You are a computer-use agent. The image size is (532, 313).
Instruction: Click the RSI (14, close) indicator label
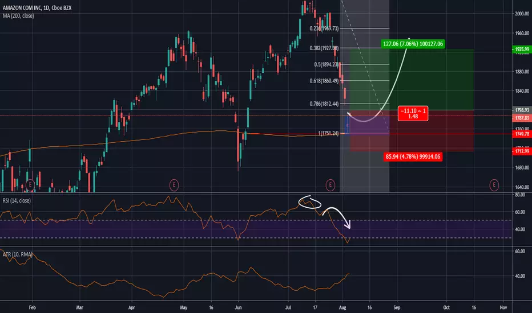pyautogui.click(x=17, y=201)
